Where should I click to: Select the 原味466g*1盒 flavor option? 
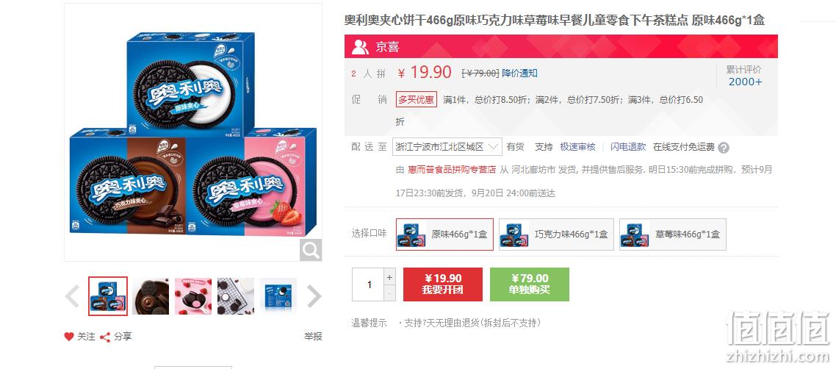point(444,234)
